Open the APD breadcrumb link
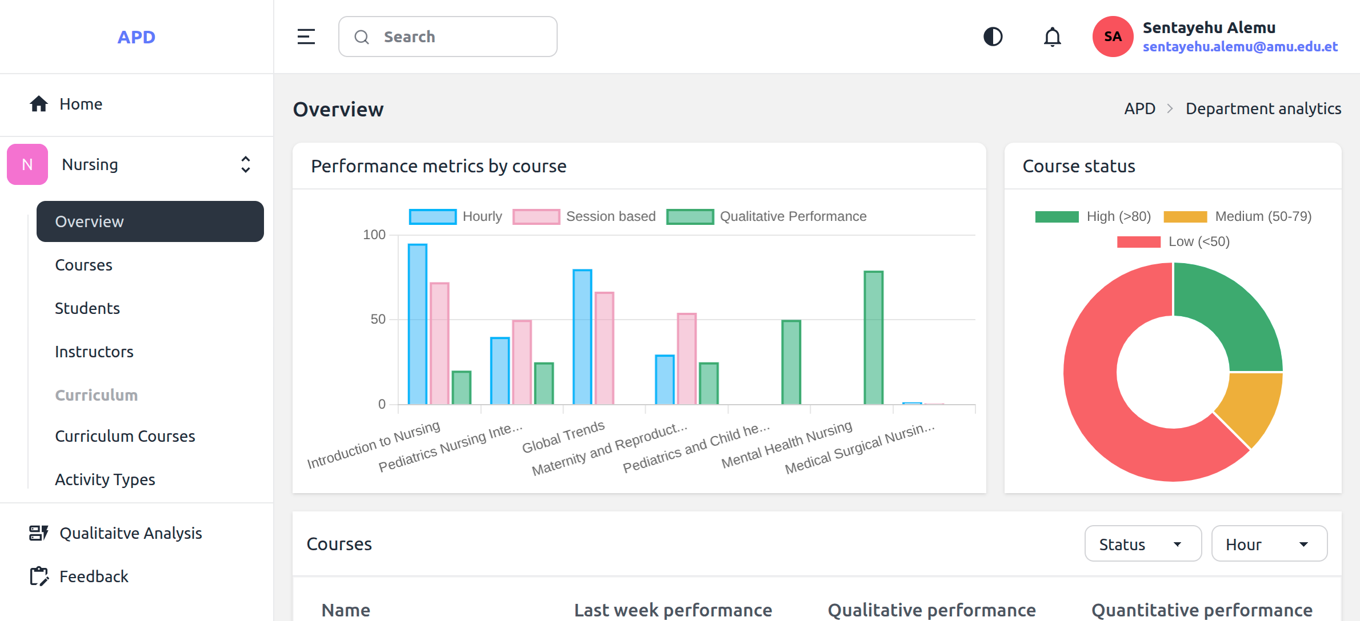Image resolution: width=1360 pixels, height=621 pixels. tap(1139, 108)
